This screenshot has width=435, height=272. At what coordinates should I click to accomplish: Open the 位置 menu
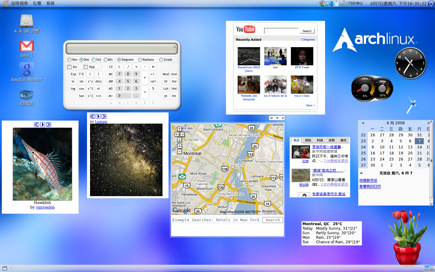click(x=37, y=3)
